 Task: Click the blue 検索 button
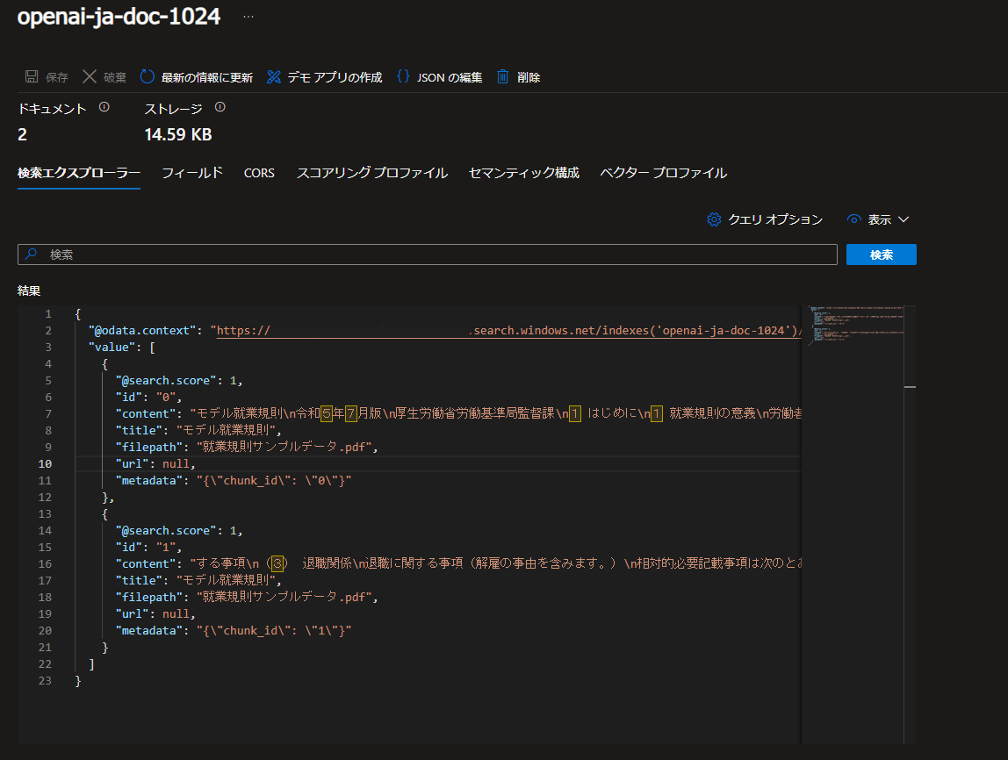click(x=882, y=255)
